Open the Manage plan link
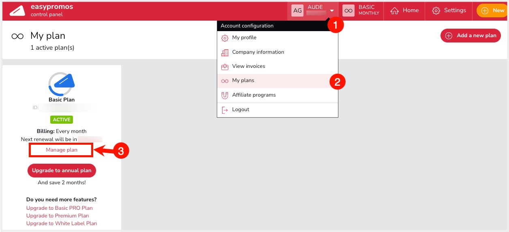Viewport: 509px width, 232px height. click(62, 150)
